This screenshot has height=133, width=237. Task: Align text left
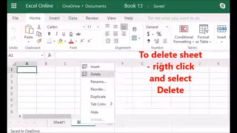tap(107, 34)
